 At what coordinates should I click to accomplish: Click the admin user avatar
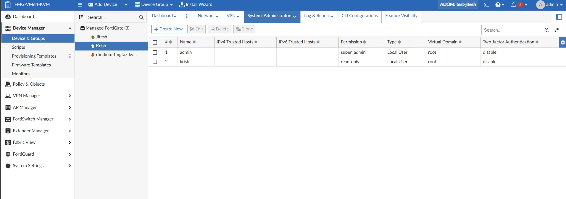pos(540,5)
